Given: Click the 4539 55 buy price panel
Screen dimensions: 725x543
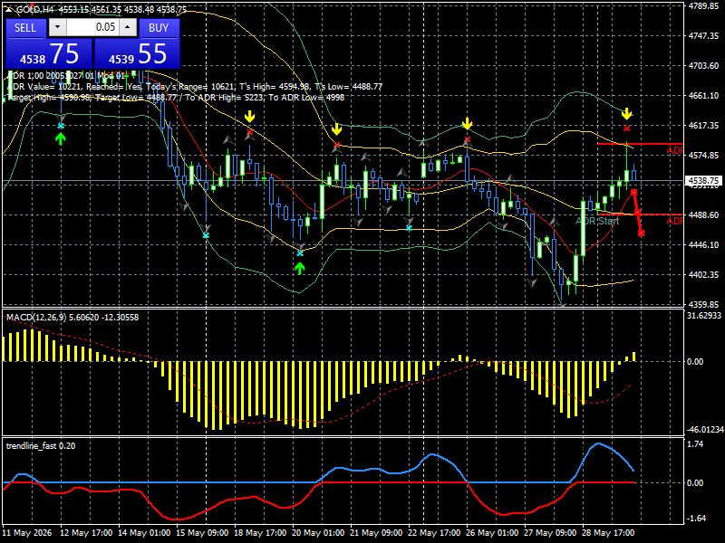Looking at the screenshot, I should tap(137, 53).
